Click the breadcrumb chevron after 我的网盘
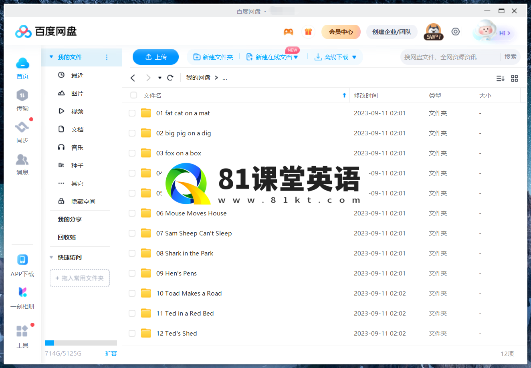Viewport: 531px width, 368px height. point(216,78)
